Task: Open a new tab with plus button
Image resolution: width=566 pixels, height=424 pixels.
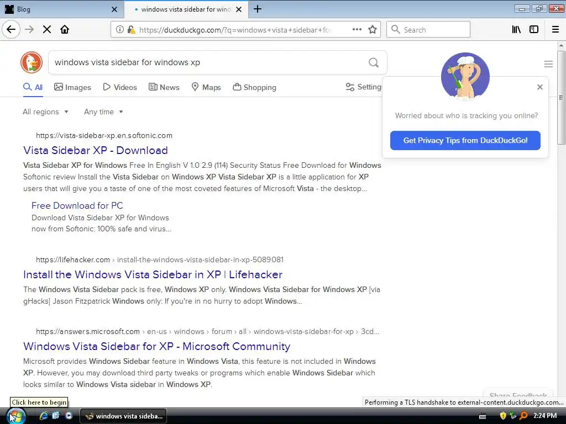Action: (x=258, y=9)
